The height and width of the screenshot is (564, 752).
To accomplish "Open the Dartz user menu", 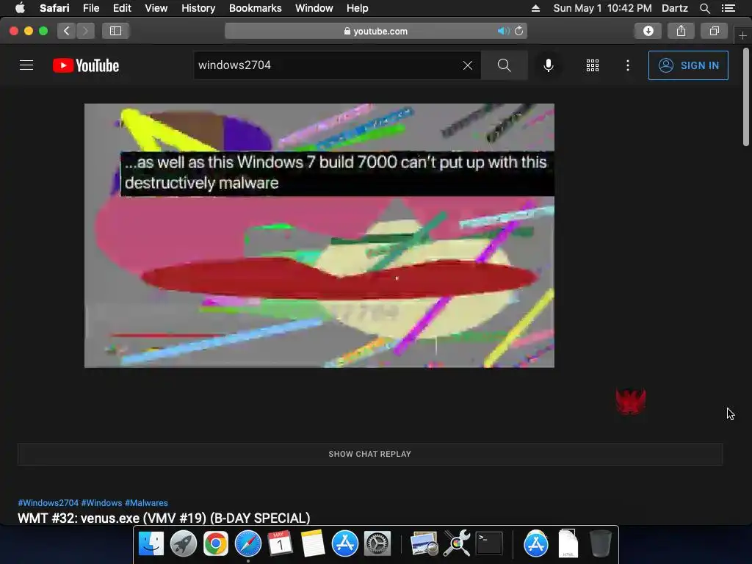I will point(675,8).
